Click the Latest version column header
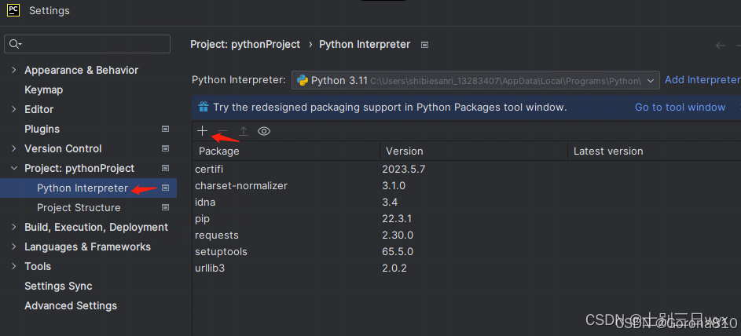Viewport: 741px width, 336px height. 608,152
